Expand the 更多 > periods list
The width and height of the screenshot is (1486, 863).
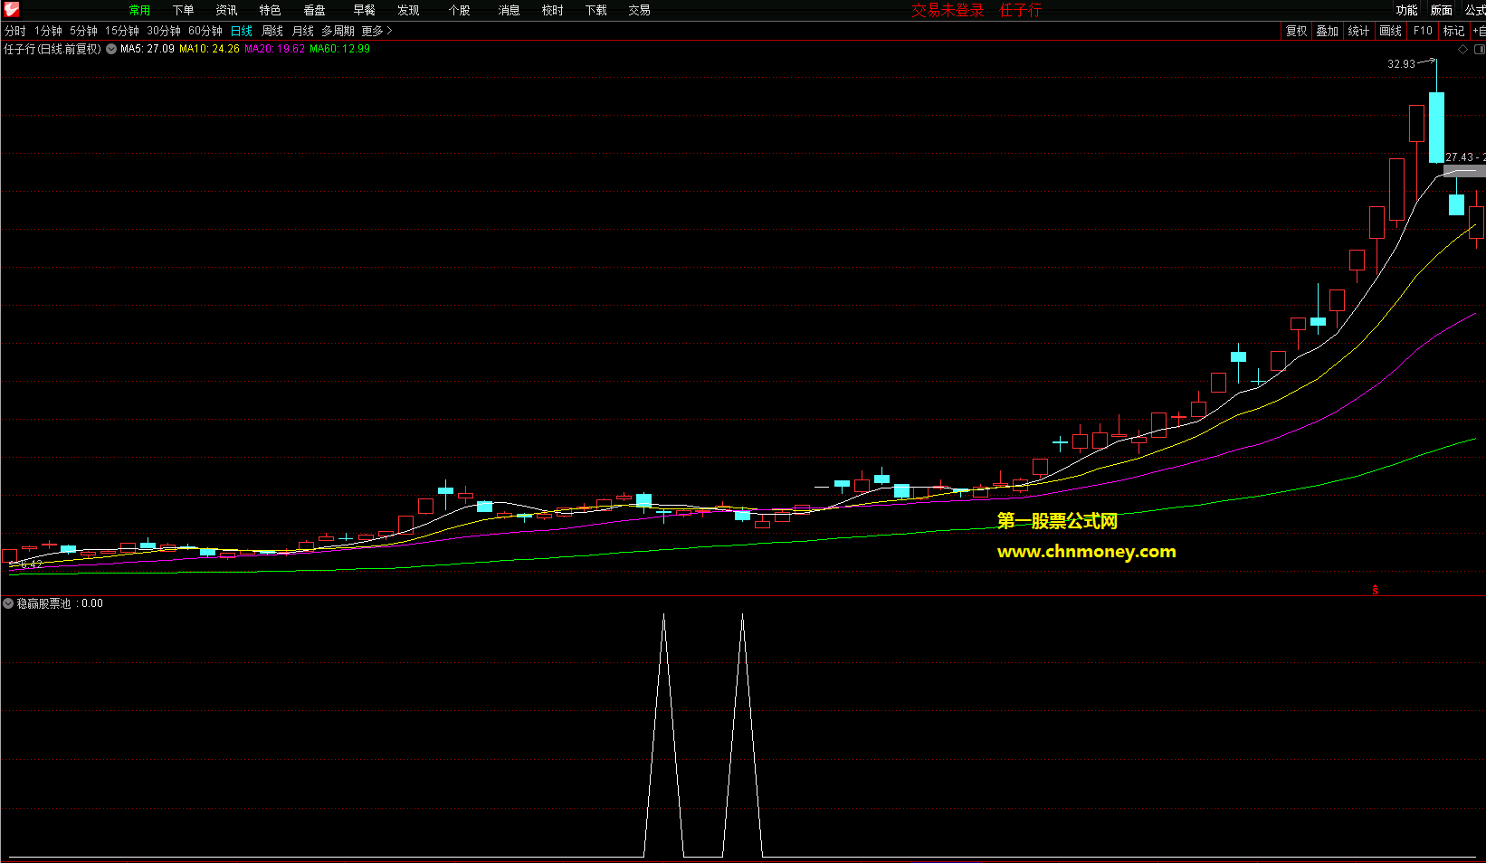376,31
